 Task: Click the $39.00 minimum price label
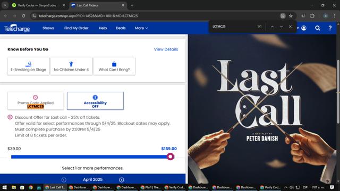(x=14, y=149)
